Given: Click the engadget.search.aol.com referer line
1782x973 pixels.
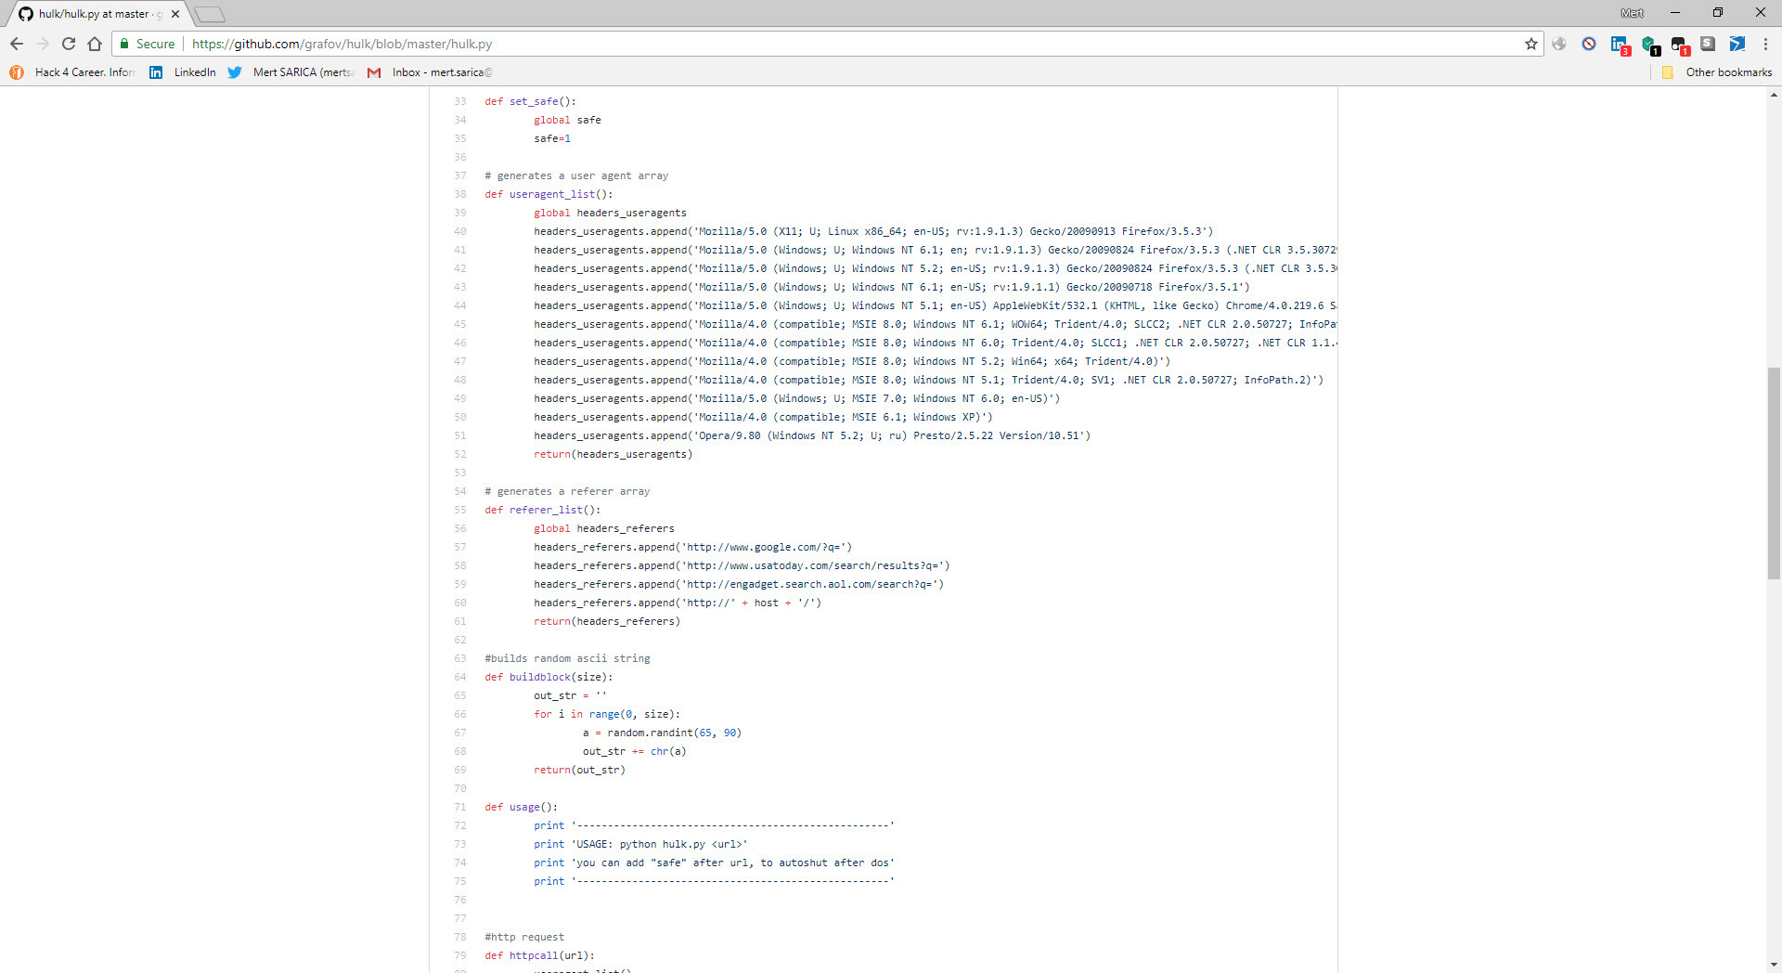Looking at the screenshot, I should tap(739, 584).
